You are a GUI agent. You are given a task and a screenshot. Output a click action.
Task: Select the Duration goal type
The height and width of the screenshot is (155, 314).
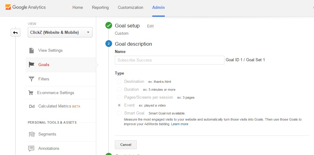point(119,90)
